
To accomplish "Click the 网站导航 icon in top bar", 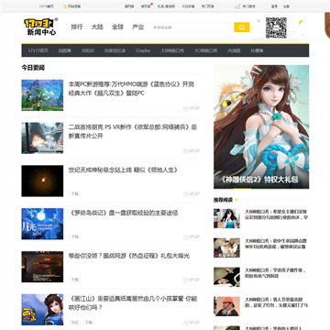I will coord(65,6).
